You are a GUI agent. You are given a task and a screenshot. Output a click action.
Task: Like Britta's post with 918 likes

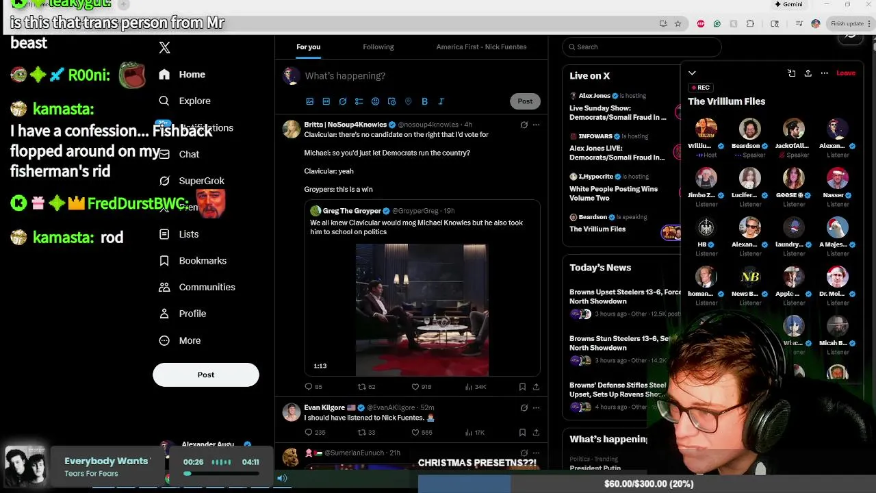pyautogui.click(x=422, y=387)
